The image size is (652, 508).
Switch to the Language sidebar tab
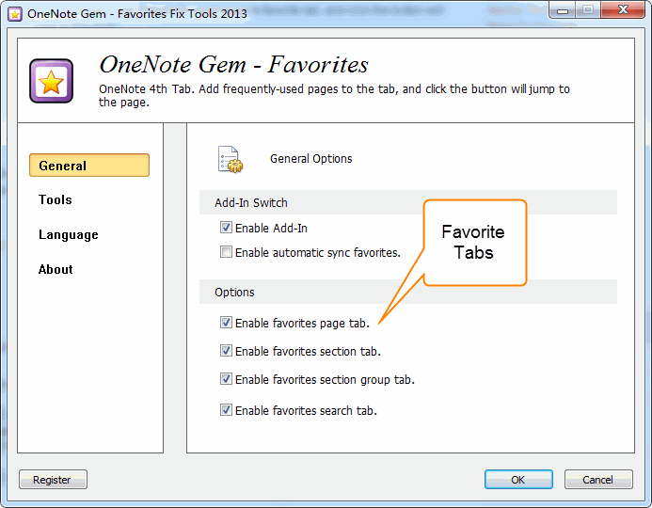69,234
